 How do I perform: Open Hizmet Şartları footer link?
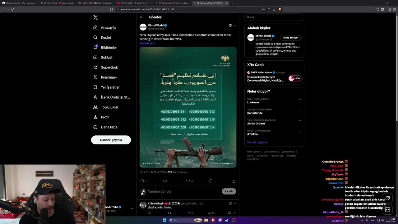pyautogui.click(x=253, y=152)
